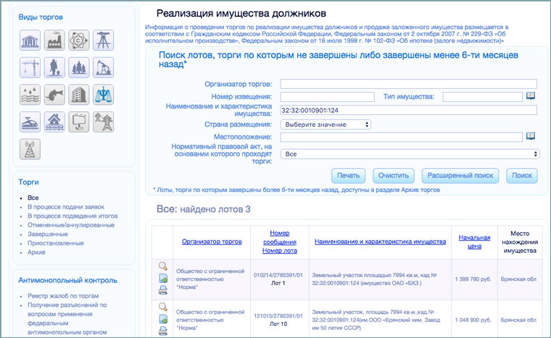Click the printer icon for Лот 1
This screenshot has height=338, width=551.
coord(162,290)
